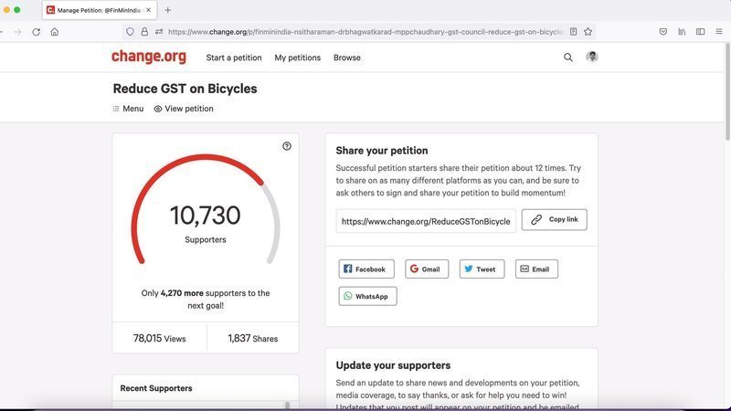The image size is (731, 411).
Task: Open My petitions page
Action: 297,58
